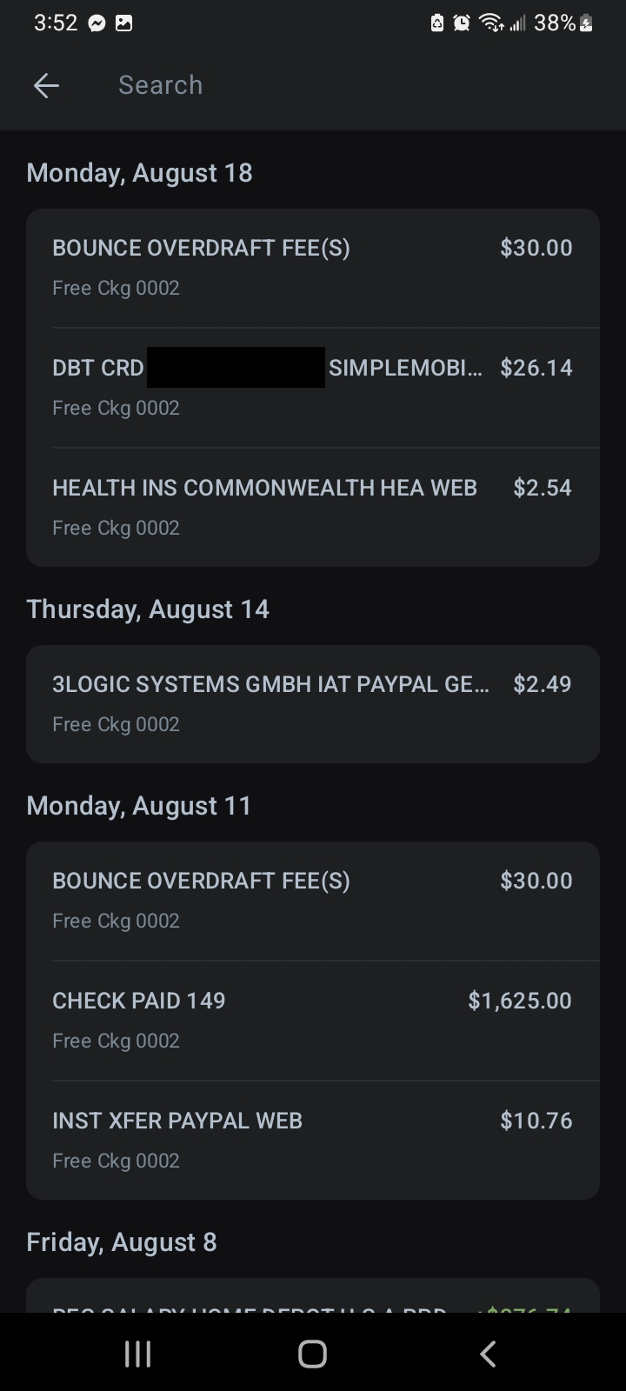Screen dimensions: 626x1391
Task: Tap the back arrow icon
Action: [46, 85]
